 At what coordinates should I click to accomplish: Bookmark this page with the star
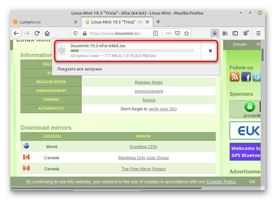187,33
